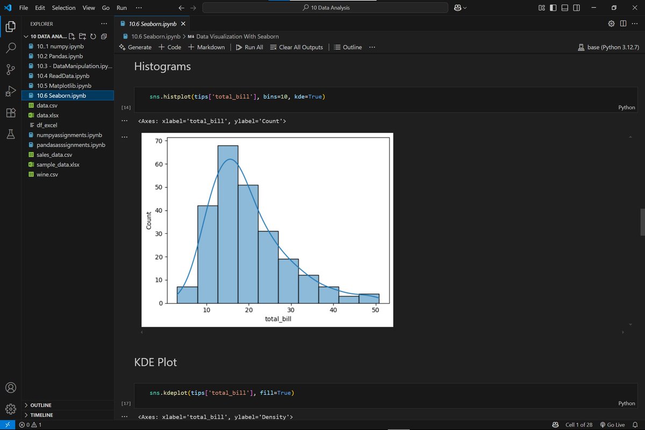
Task: Click Cell 1 of 28 status item
Action: 578,425
